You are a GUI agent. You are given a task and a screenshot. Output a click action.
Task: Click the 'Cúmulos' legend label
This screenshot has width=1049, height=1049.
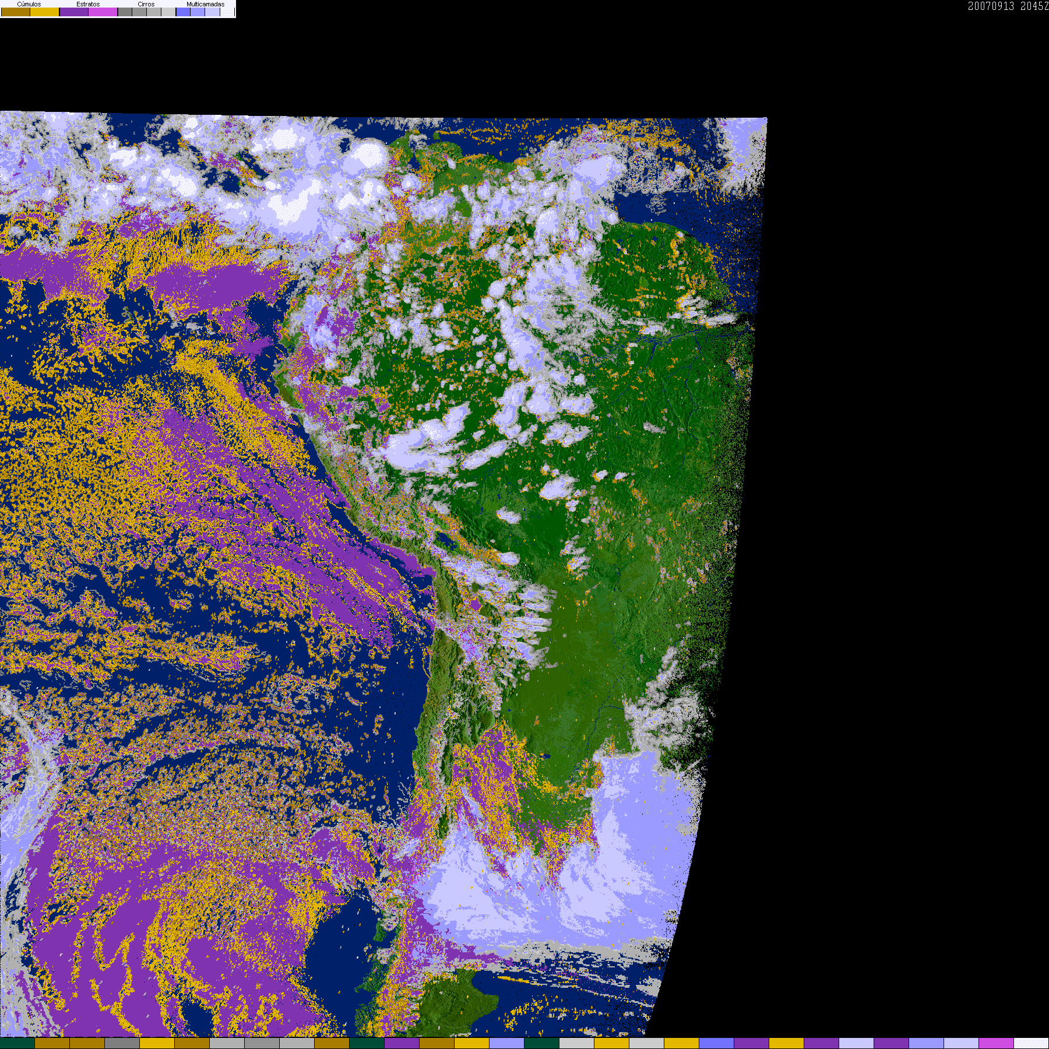coord(29,4)
